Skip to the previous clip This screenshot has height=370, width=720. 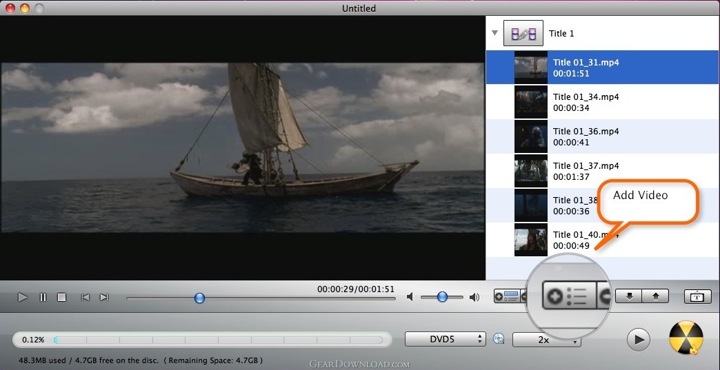pyautogui.click(x=86, y=298)
